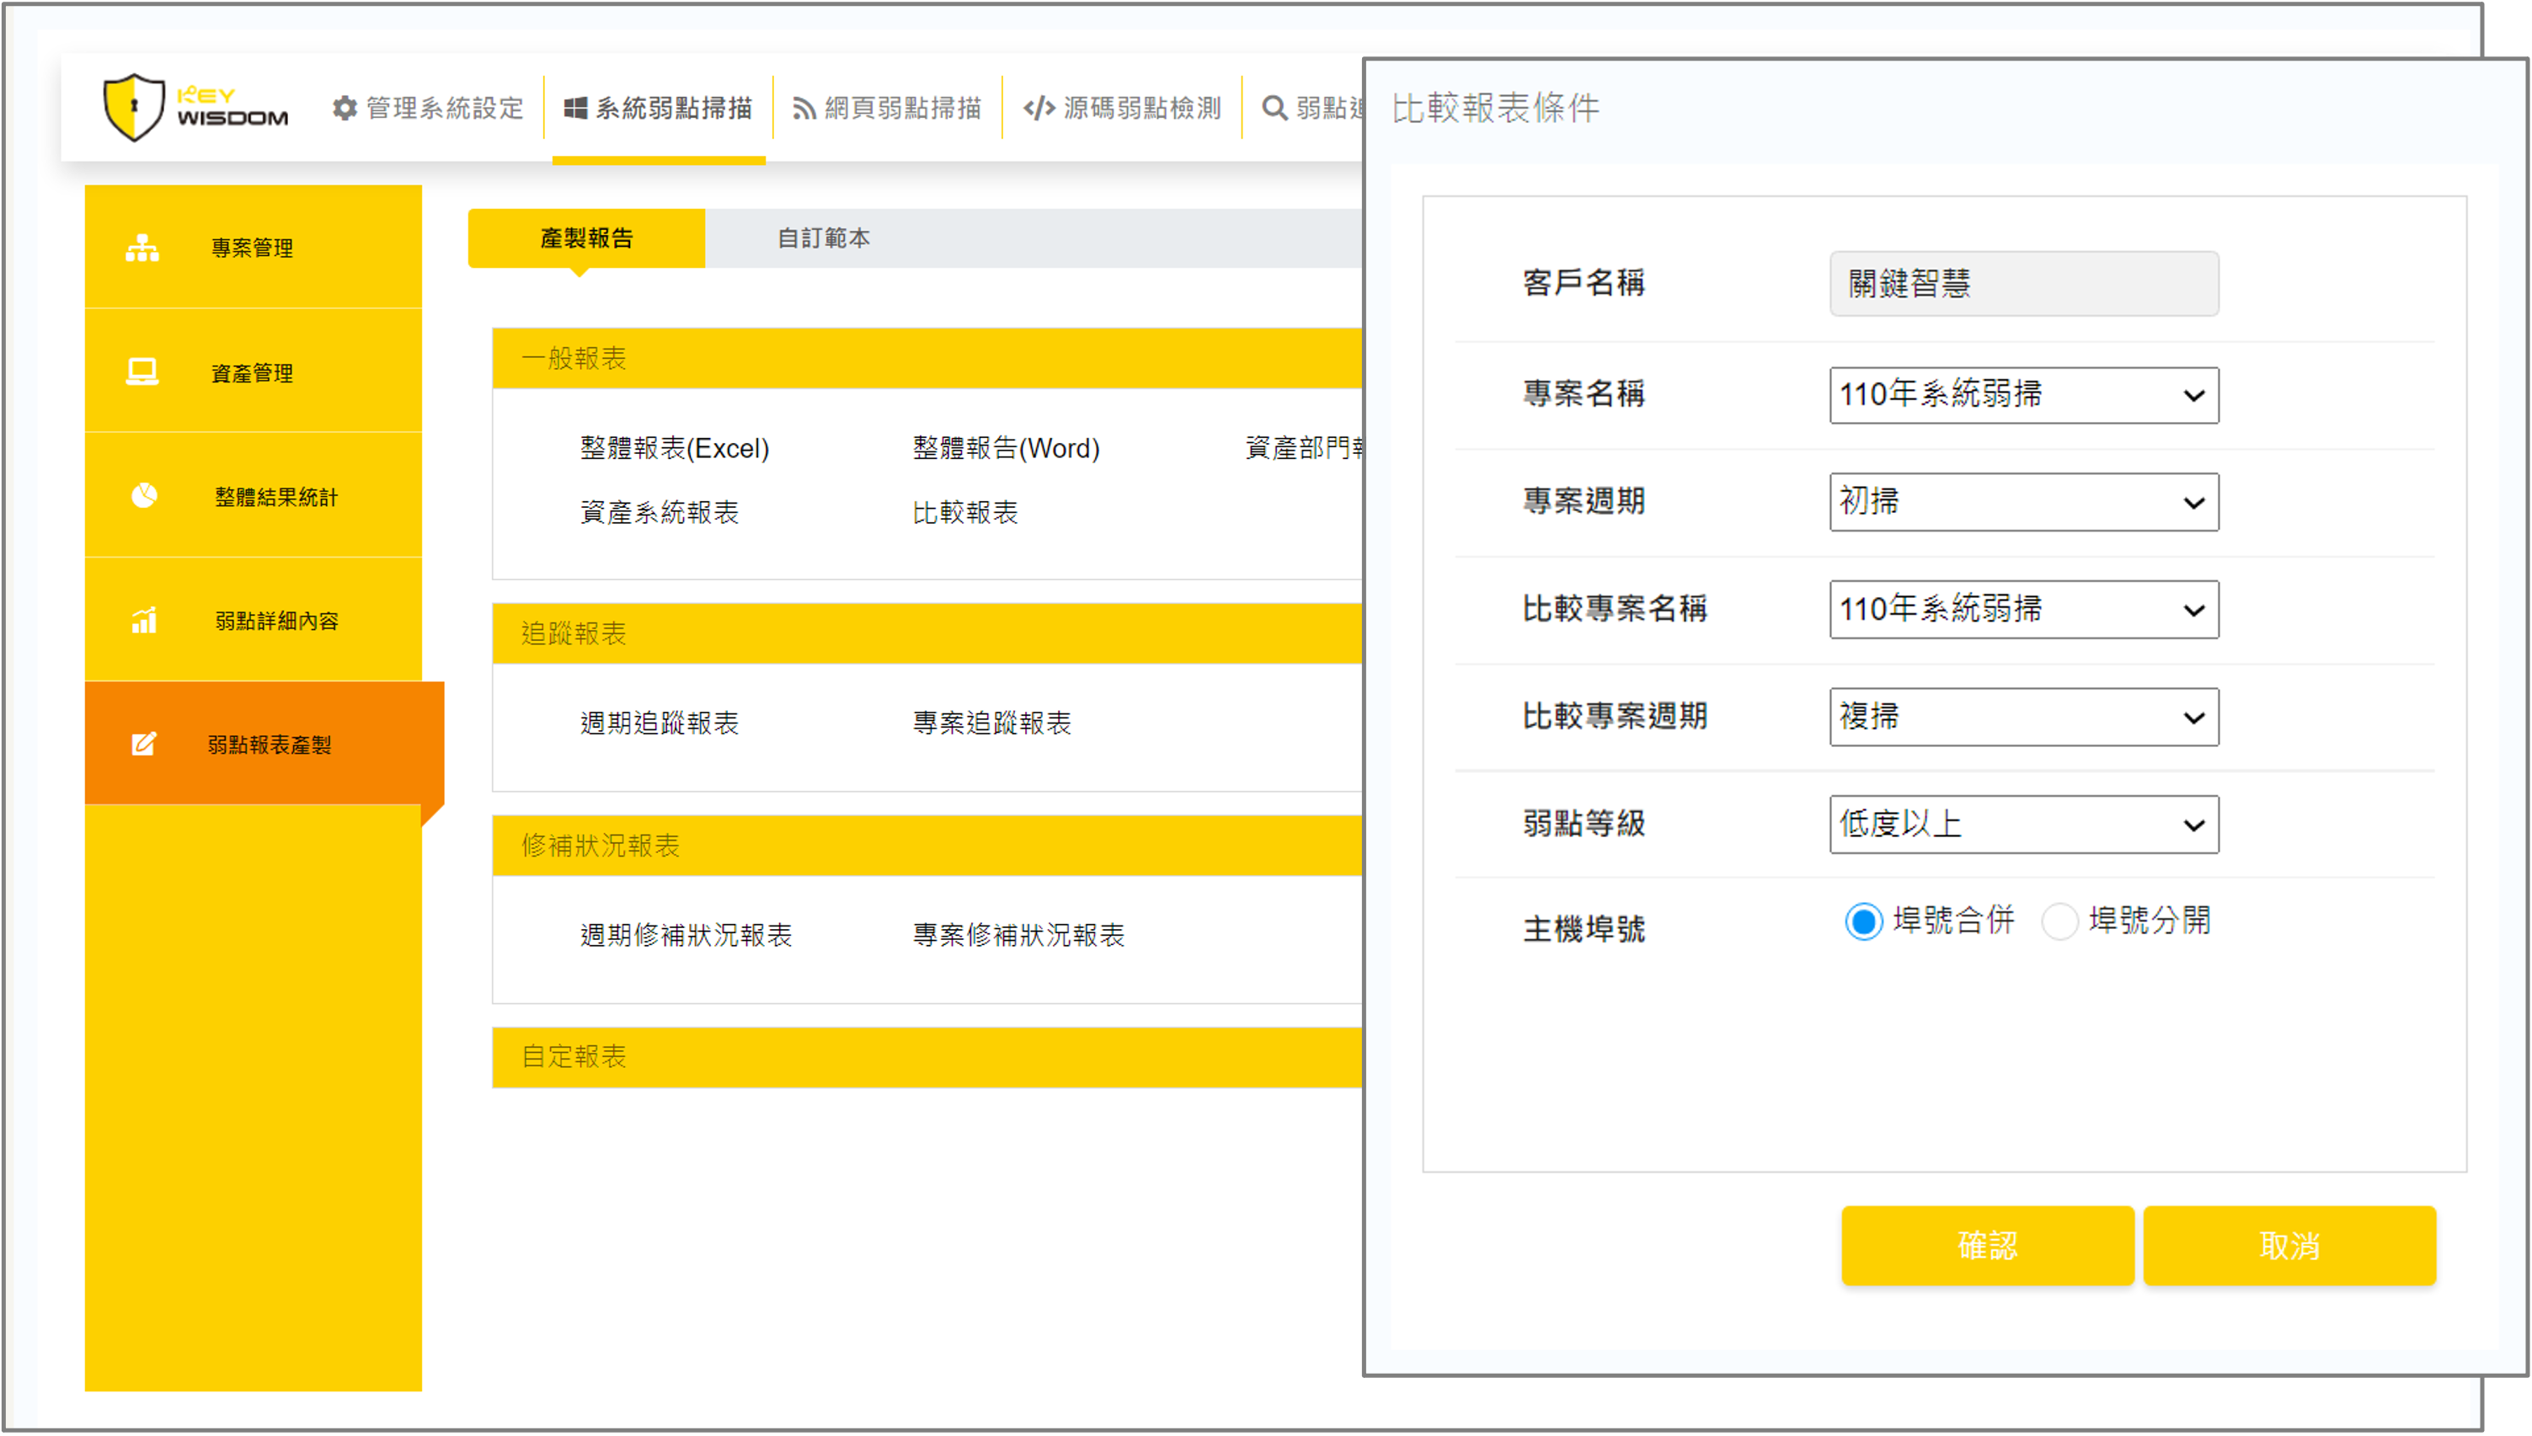2532x1436 pixels.
Task: Click the magnifier search icon in top nav
Action: pyautogui.click(x=1274, y=108)
